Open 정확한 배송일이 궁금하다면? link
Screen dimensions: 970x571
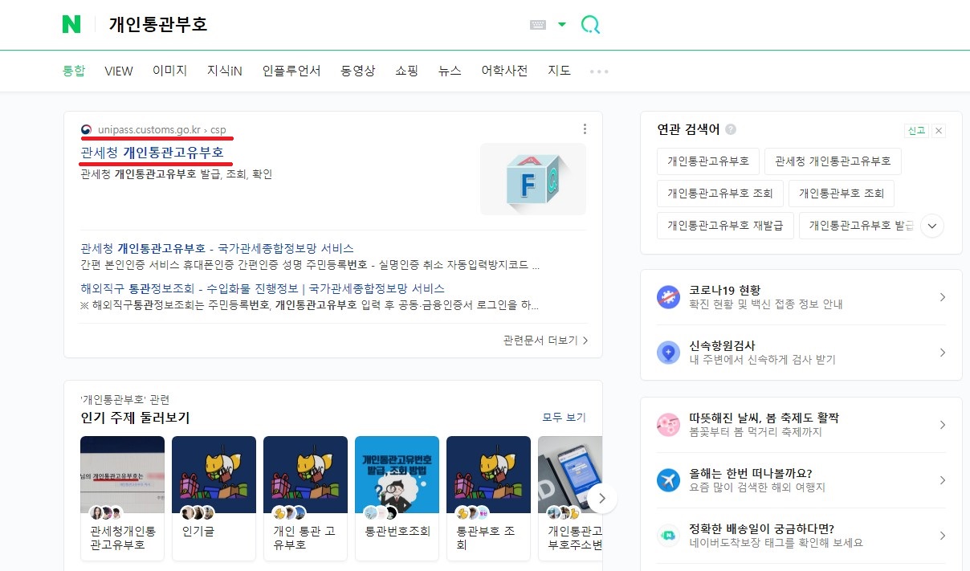click(761, 528)
